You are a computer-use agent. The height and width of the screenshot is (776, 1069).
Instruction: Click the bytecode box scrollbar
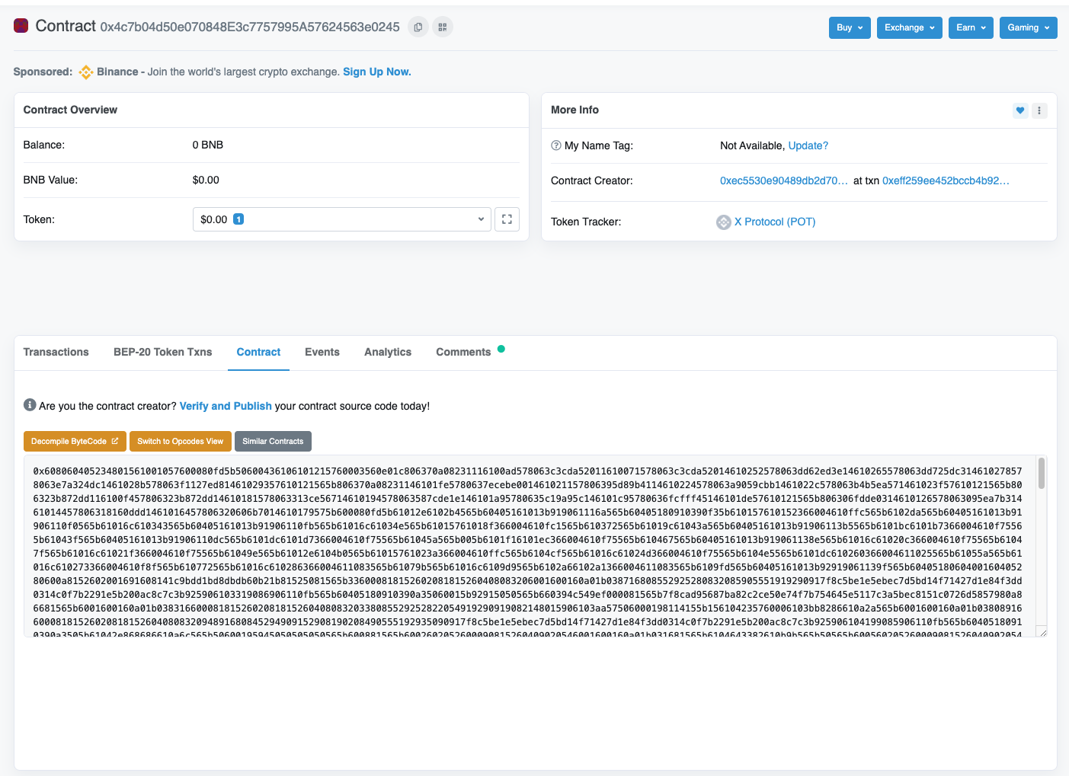click(1041, 474)
